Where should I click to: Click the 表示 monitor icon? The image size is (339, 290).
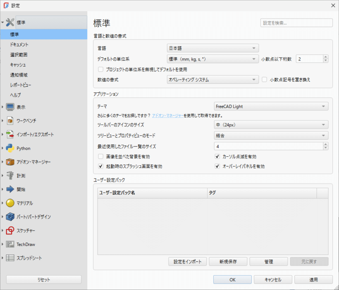coord(10,107)
